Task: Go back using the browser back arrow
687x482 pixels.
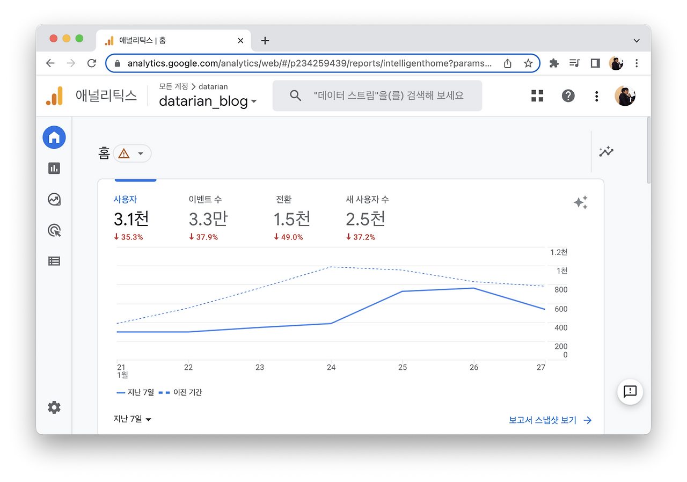Action: 50,63
